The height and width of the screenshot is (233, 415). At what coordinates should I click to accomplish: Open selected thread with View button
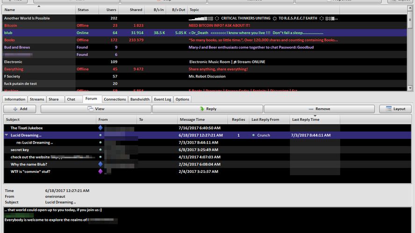[96, 109]
